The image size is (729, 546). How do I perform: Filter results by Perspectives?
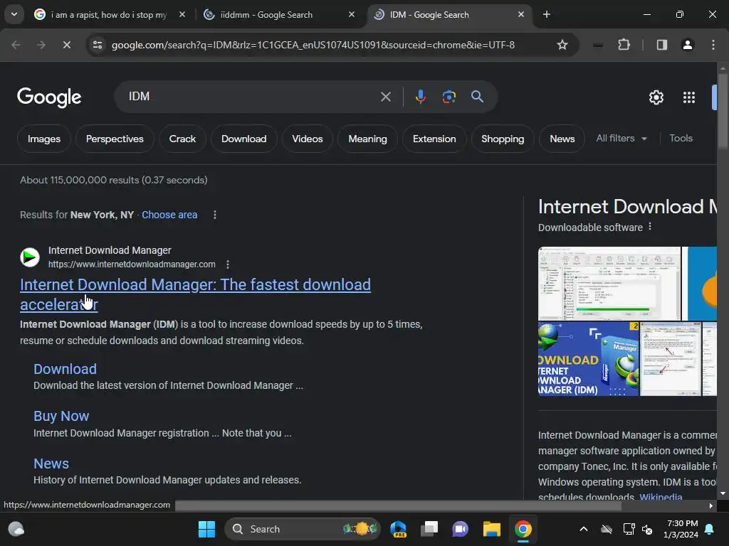coord(115,139)
